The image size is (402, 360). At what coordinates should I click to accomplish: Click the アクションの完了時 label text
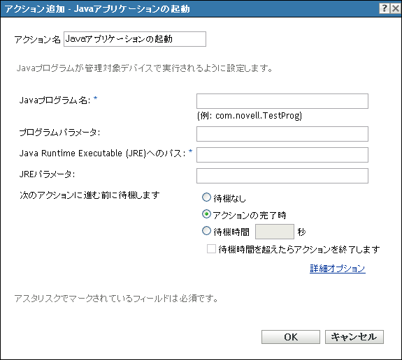249,216
